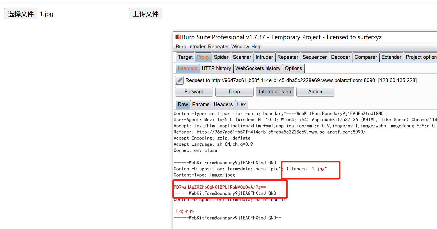Click the 选择文件 choose file button

[x=21, y=14]
